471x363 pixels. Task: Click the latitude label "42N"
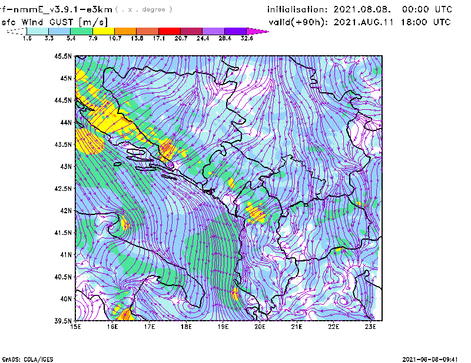pos(66,210)
